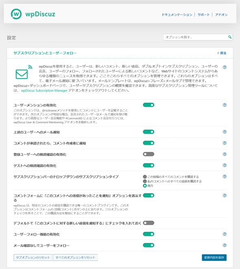Toggle ユーザーフォロー機能の有効化 switch
The image size is (240, 269).
(x=148, y=234)
